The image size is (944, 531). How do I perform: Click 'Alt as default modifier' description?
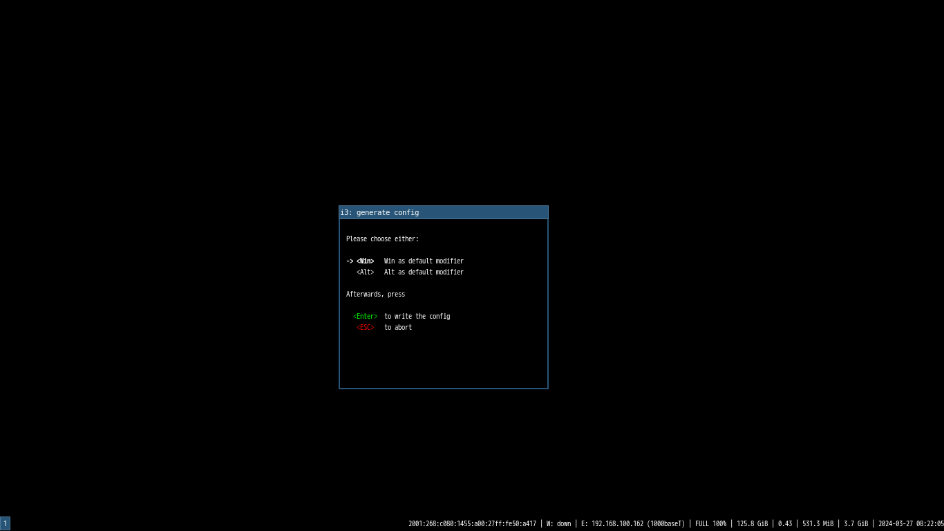pos(424,272)
